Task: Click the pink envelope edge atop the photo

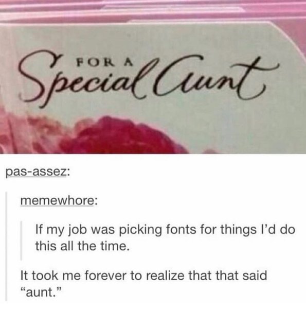Action: [153, 10]
